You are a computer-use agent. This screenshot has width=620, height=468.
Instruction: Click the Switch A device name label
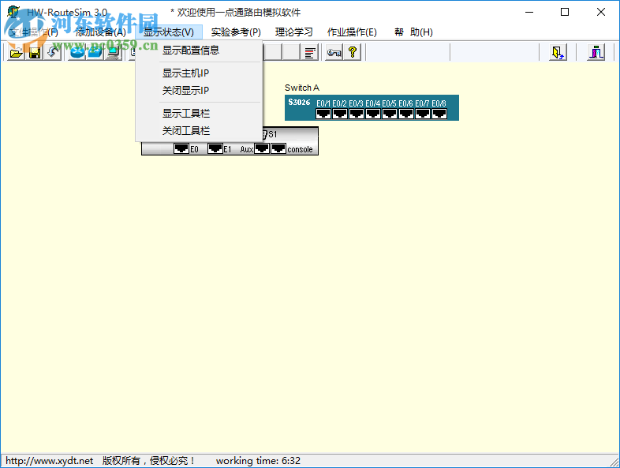[x=302, y=88]
